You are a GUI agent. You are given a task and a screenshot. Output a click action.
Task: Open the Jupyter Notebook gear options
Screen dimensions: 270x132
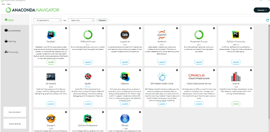tap(177, 28)
